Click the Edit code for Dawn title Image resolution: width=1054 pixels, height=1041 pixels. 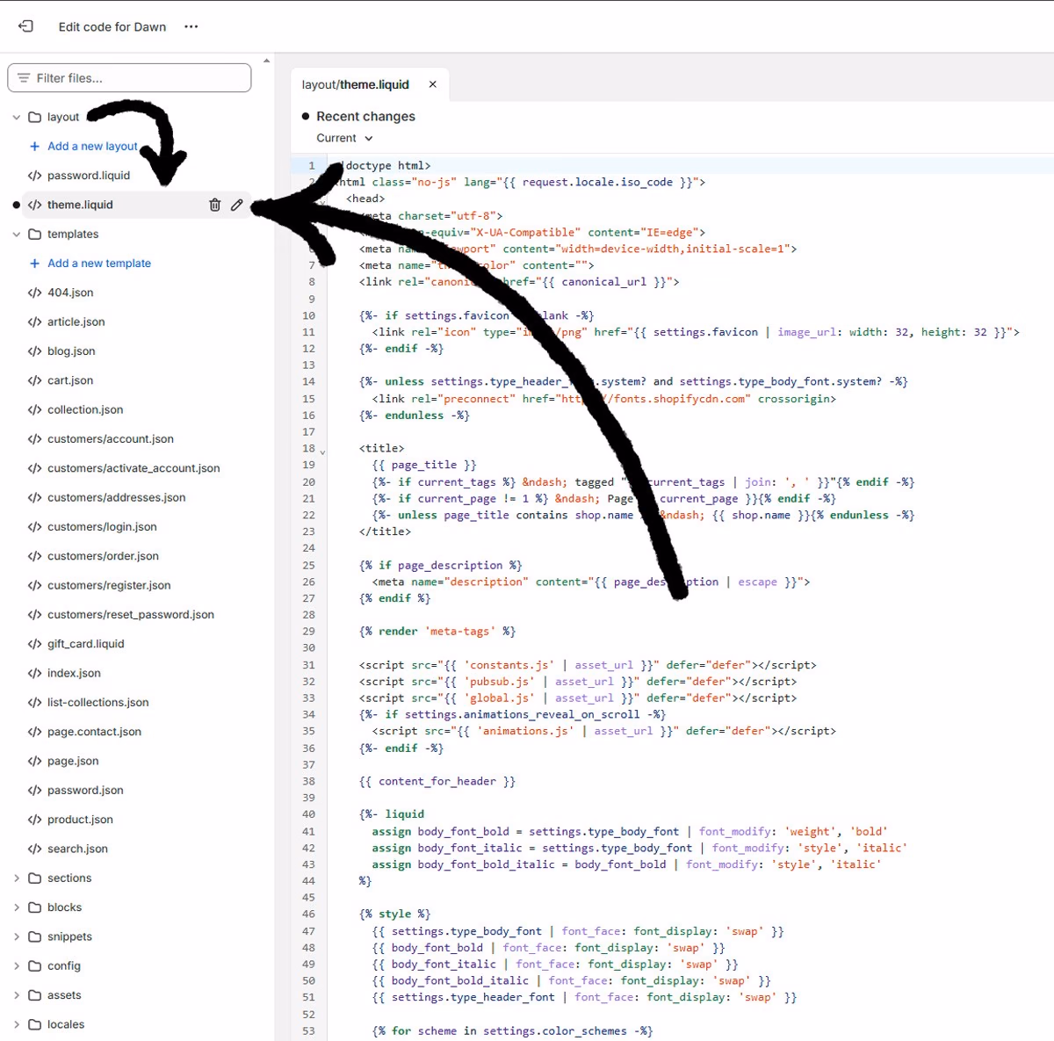pos(112,26)
